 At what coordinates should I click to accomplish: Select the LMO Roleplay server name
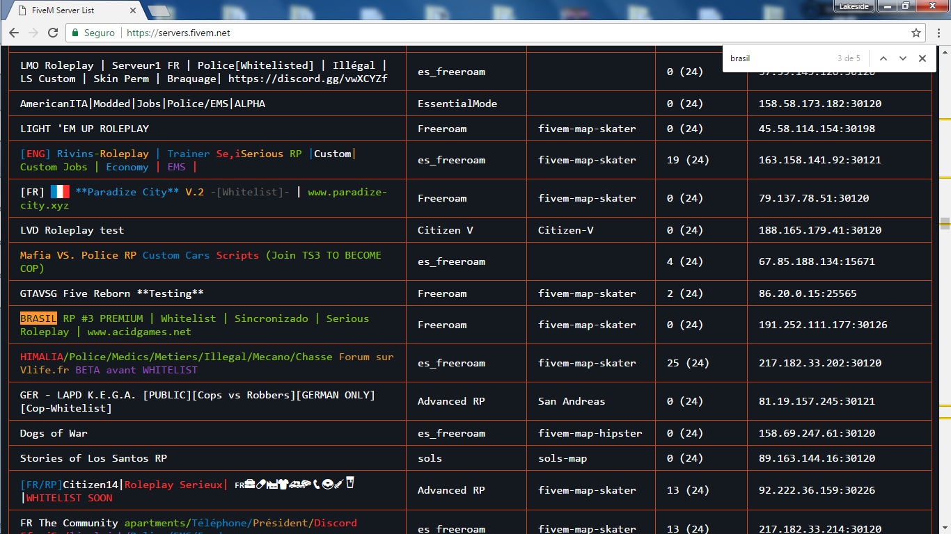[203, 72]
